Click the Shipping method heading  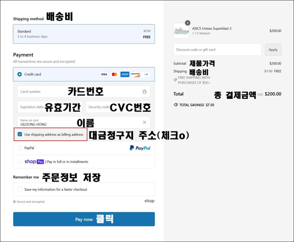[x=28, y=19]
